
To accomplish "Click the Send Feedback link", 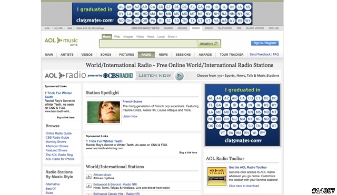I will tap(260, 55).
